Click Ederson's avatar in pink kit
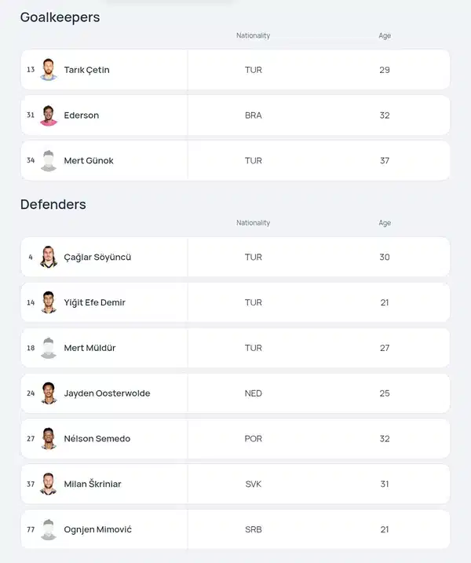Viewport: 471px width, 563px height. click(x=49, y=115)
